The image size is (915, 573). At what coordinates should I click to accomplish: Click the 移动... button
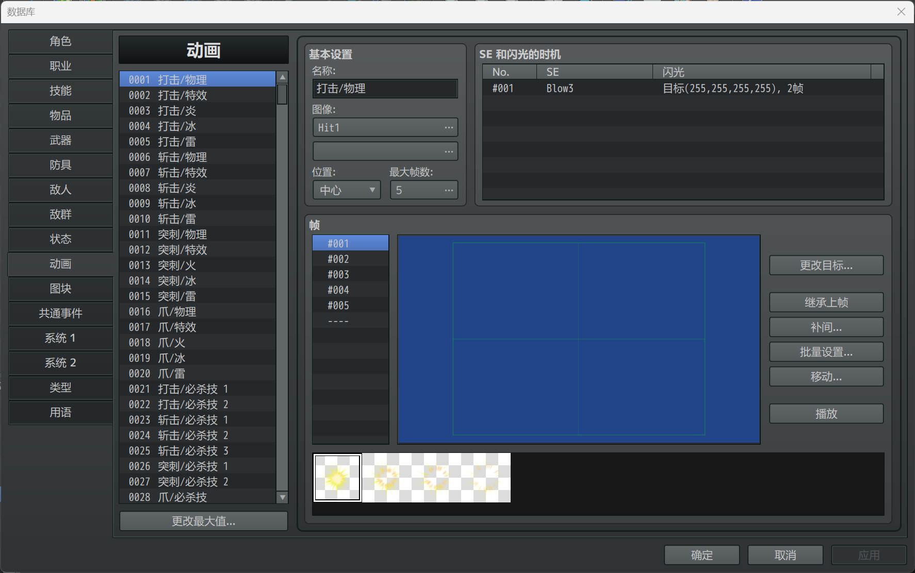tap(826, 377)
